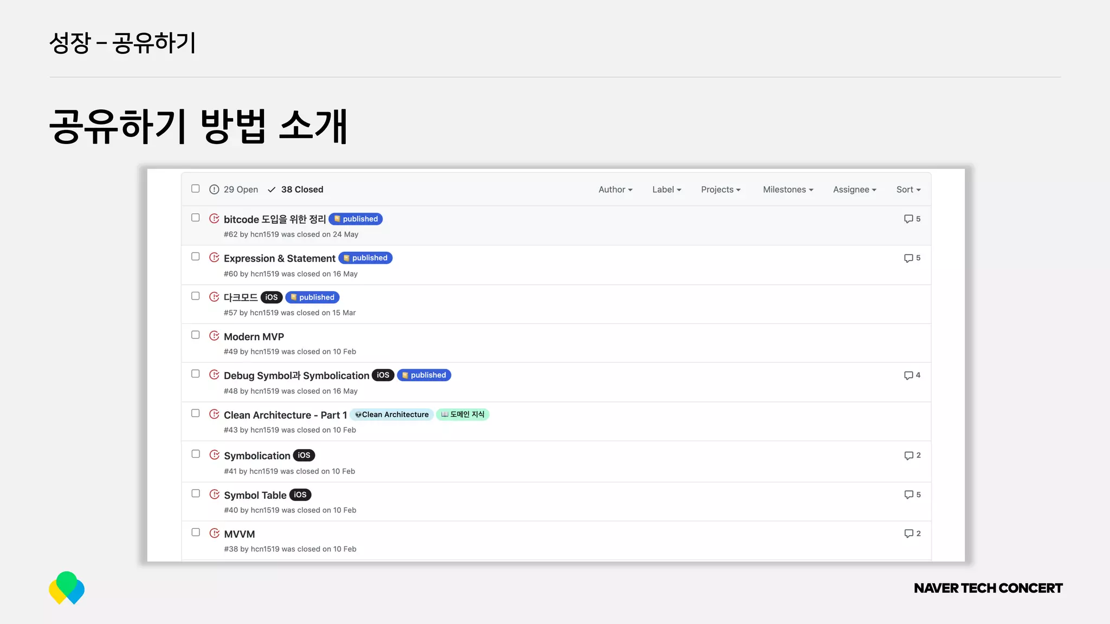Select checkbox for Clean Architecture - Part 1
Screen dimensions: 1110x624
[x=196, y=413]
